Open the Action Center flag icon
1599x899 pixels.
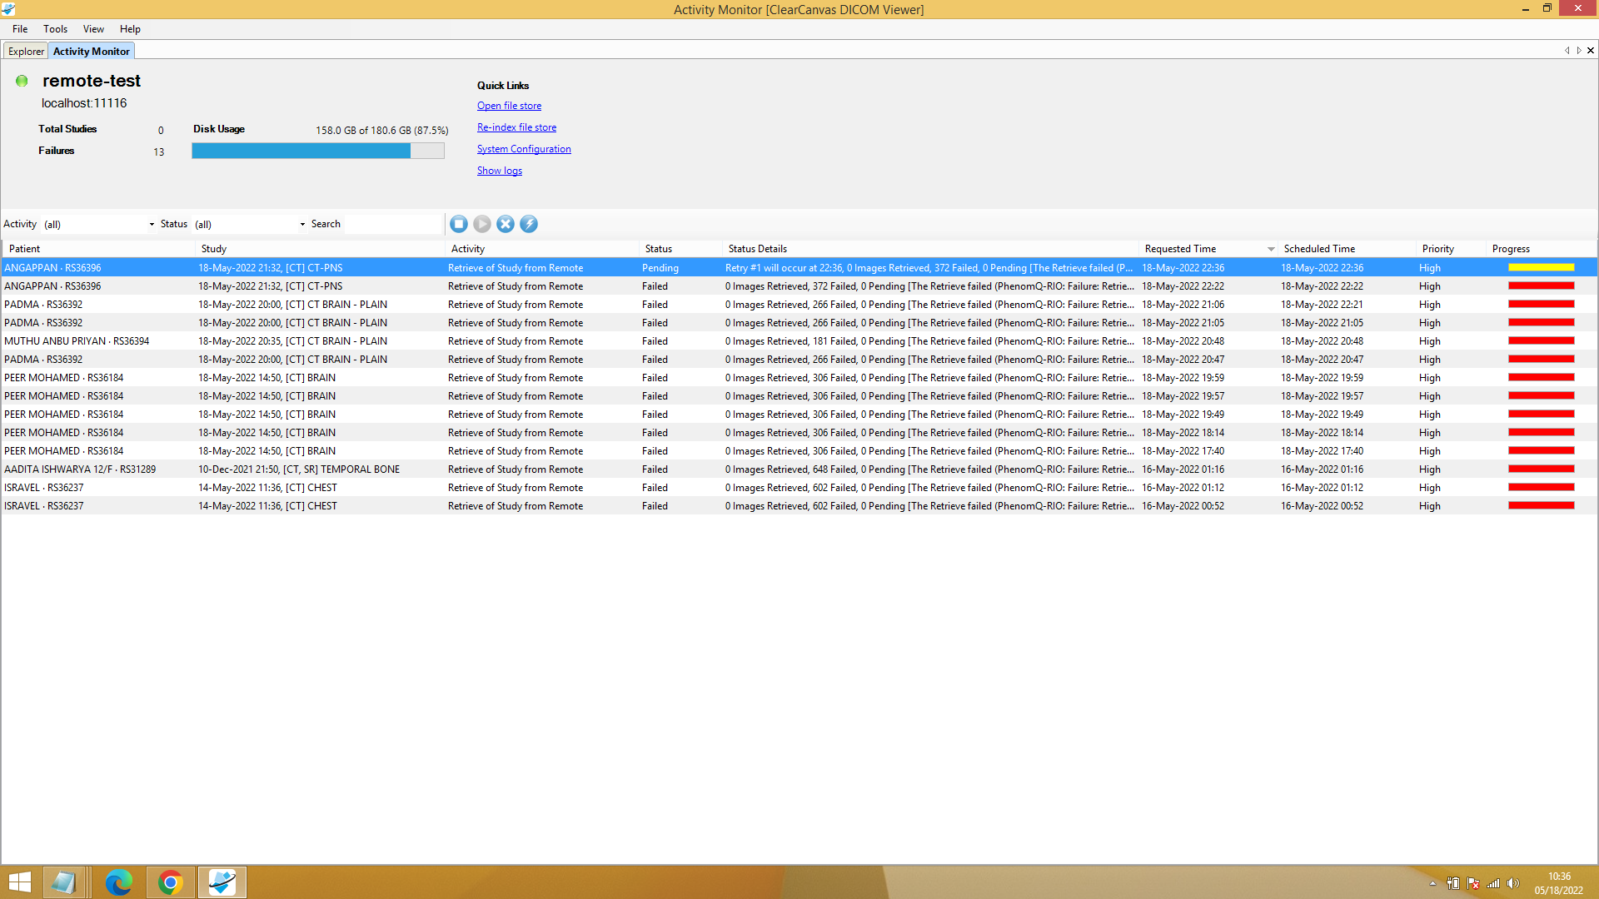point(1472,884)
